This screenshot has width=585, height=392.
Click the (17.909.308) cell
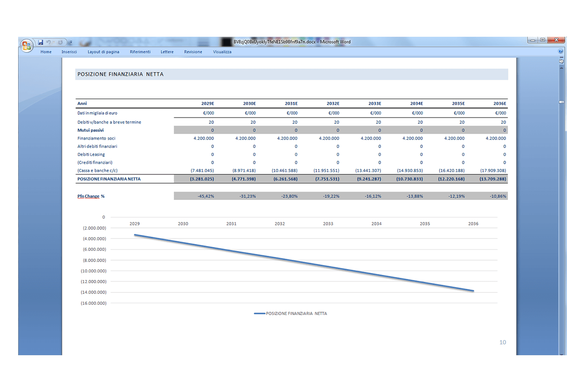coord(493,171)
